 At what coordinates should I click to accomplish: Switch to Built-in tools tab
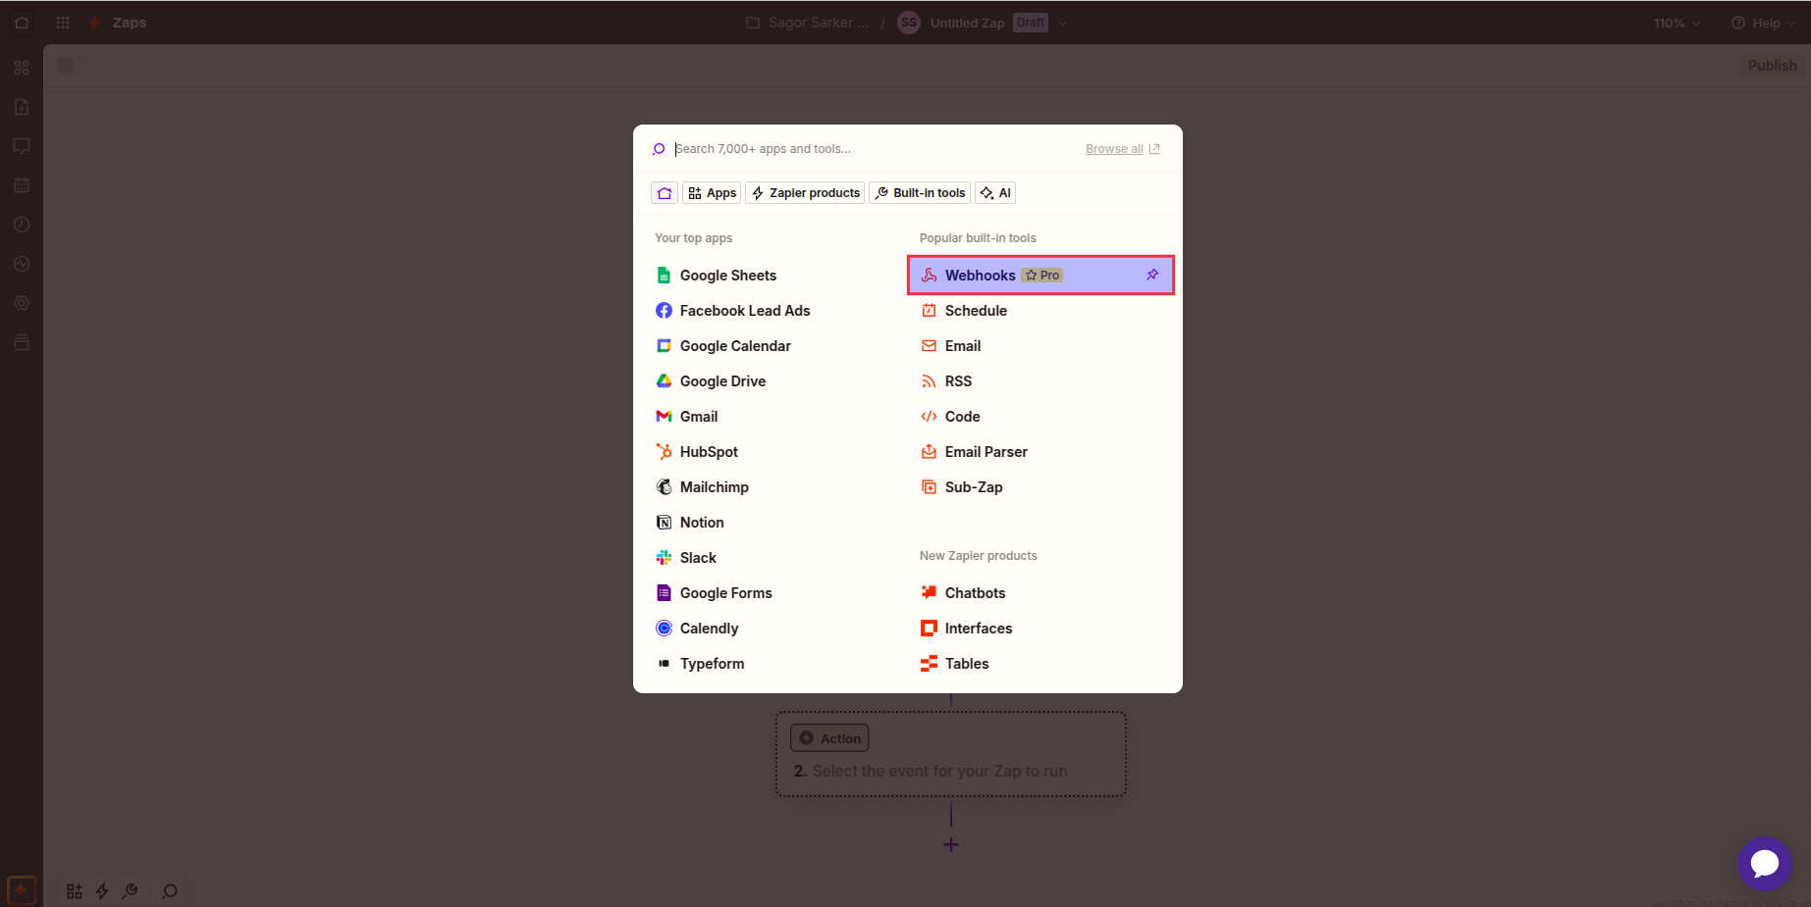(x=920, y=193)
